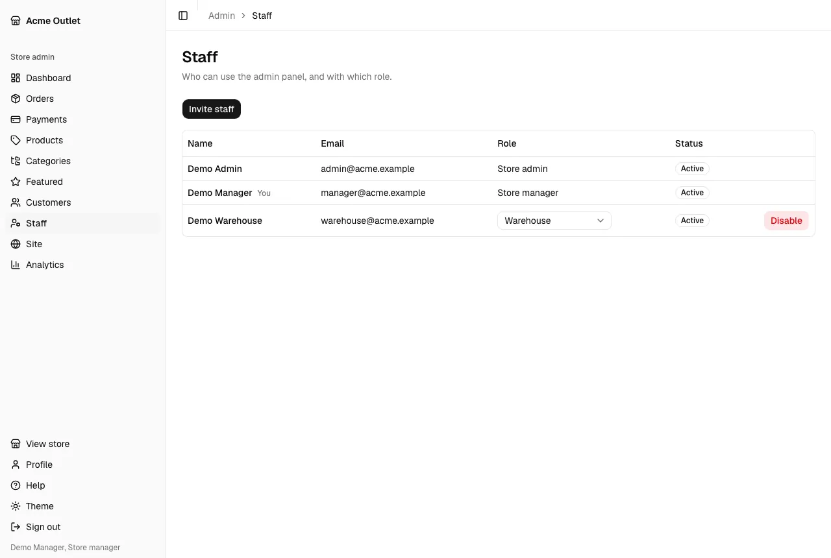Click the Active badge for Demo Admin
The height and width of the screenshot is (558, 831).
692,169
